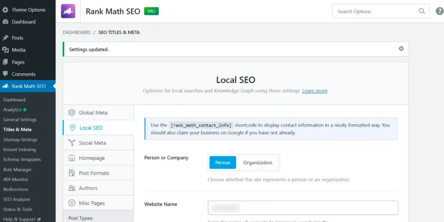
Task: Click the rank_math_contact_info shortcode text
Action: [x=201, y=125]
